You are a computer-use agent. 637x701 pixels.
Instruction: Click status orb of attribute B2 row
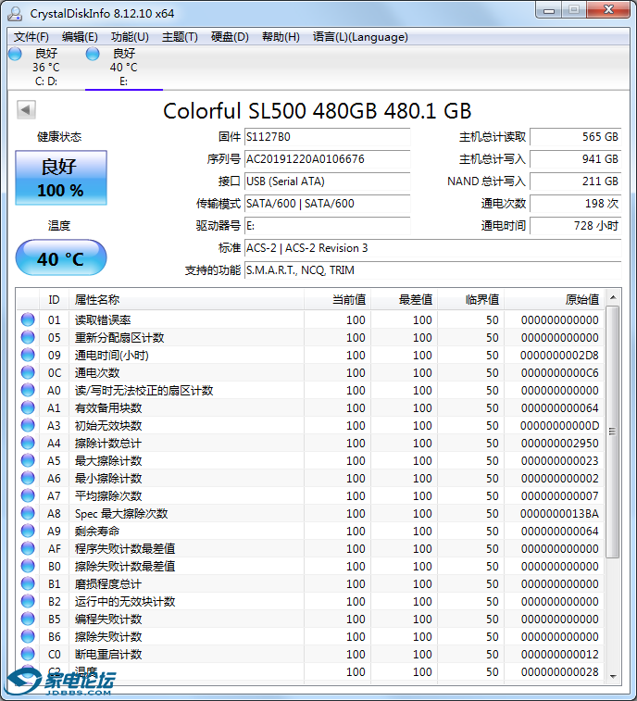click(x=28, y=601)
